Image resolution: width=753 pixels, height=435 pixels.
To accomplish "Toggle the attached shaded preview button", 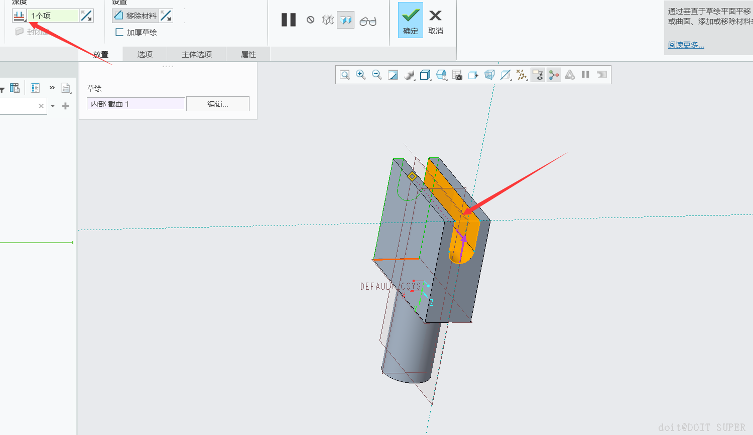I will tap(345, 20).
